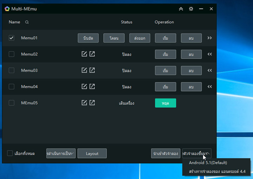Select Android 5.1(Default) from menu
The image size is (253, 179).
point(208,163)
